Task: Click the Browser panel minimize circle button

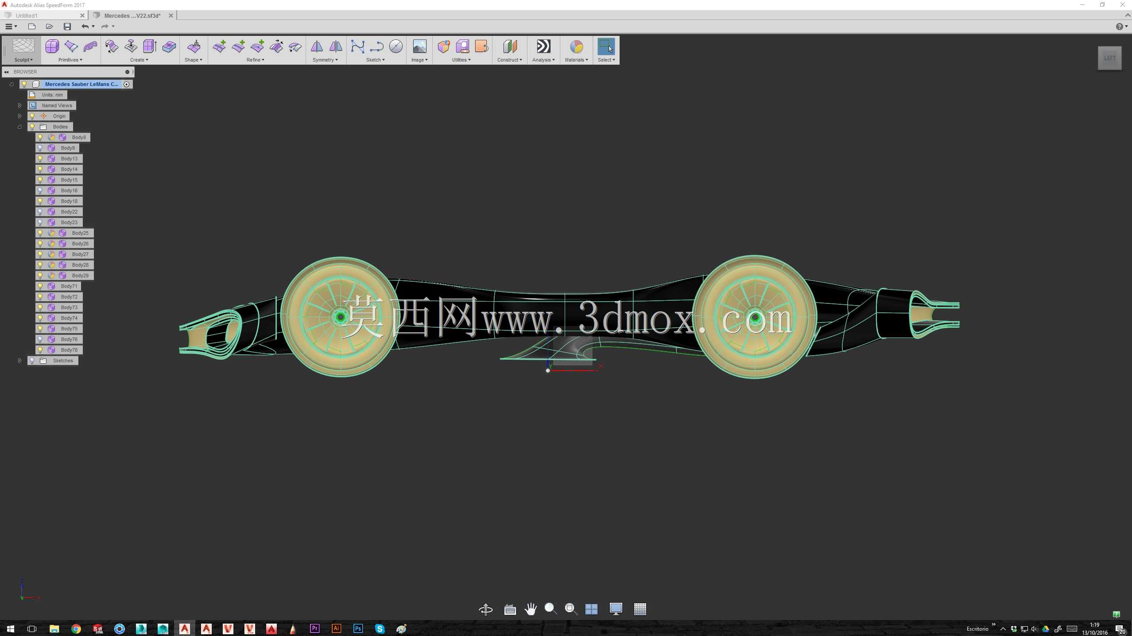Action: point(127,72)
